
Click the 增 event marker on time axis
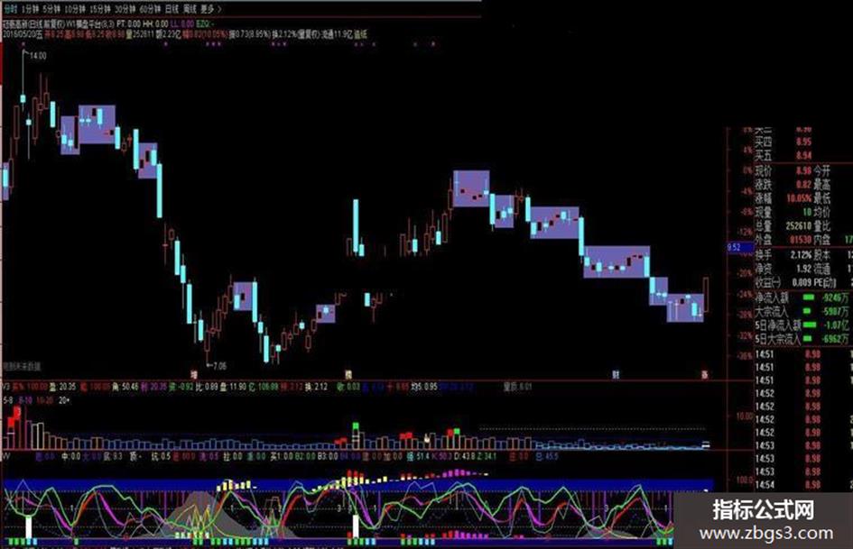(194, 374)
